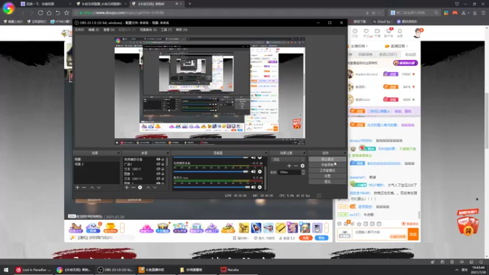Open Douyu notification bell icon

(x=400, y=33)
